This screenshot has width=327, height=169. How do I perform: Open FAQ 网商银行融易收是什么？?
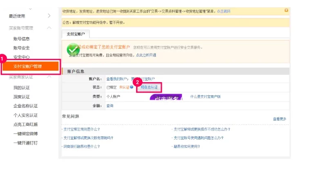(x=81, y=146)
